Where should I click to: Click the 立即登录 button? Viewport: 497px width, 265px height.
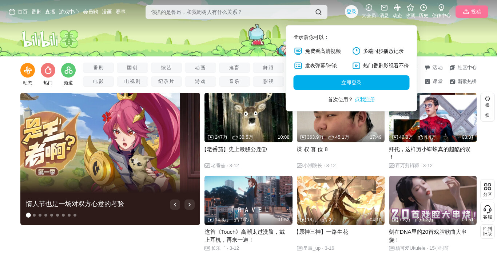(x=351, y=83)
